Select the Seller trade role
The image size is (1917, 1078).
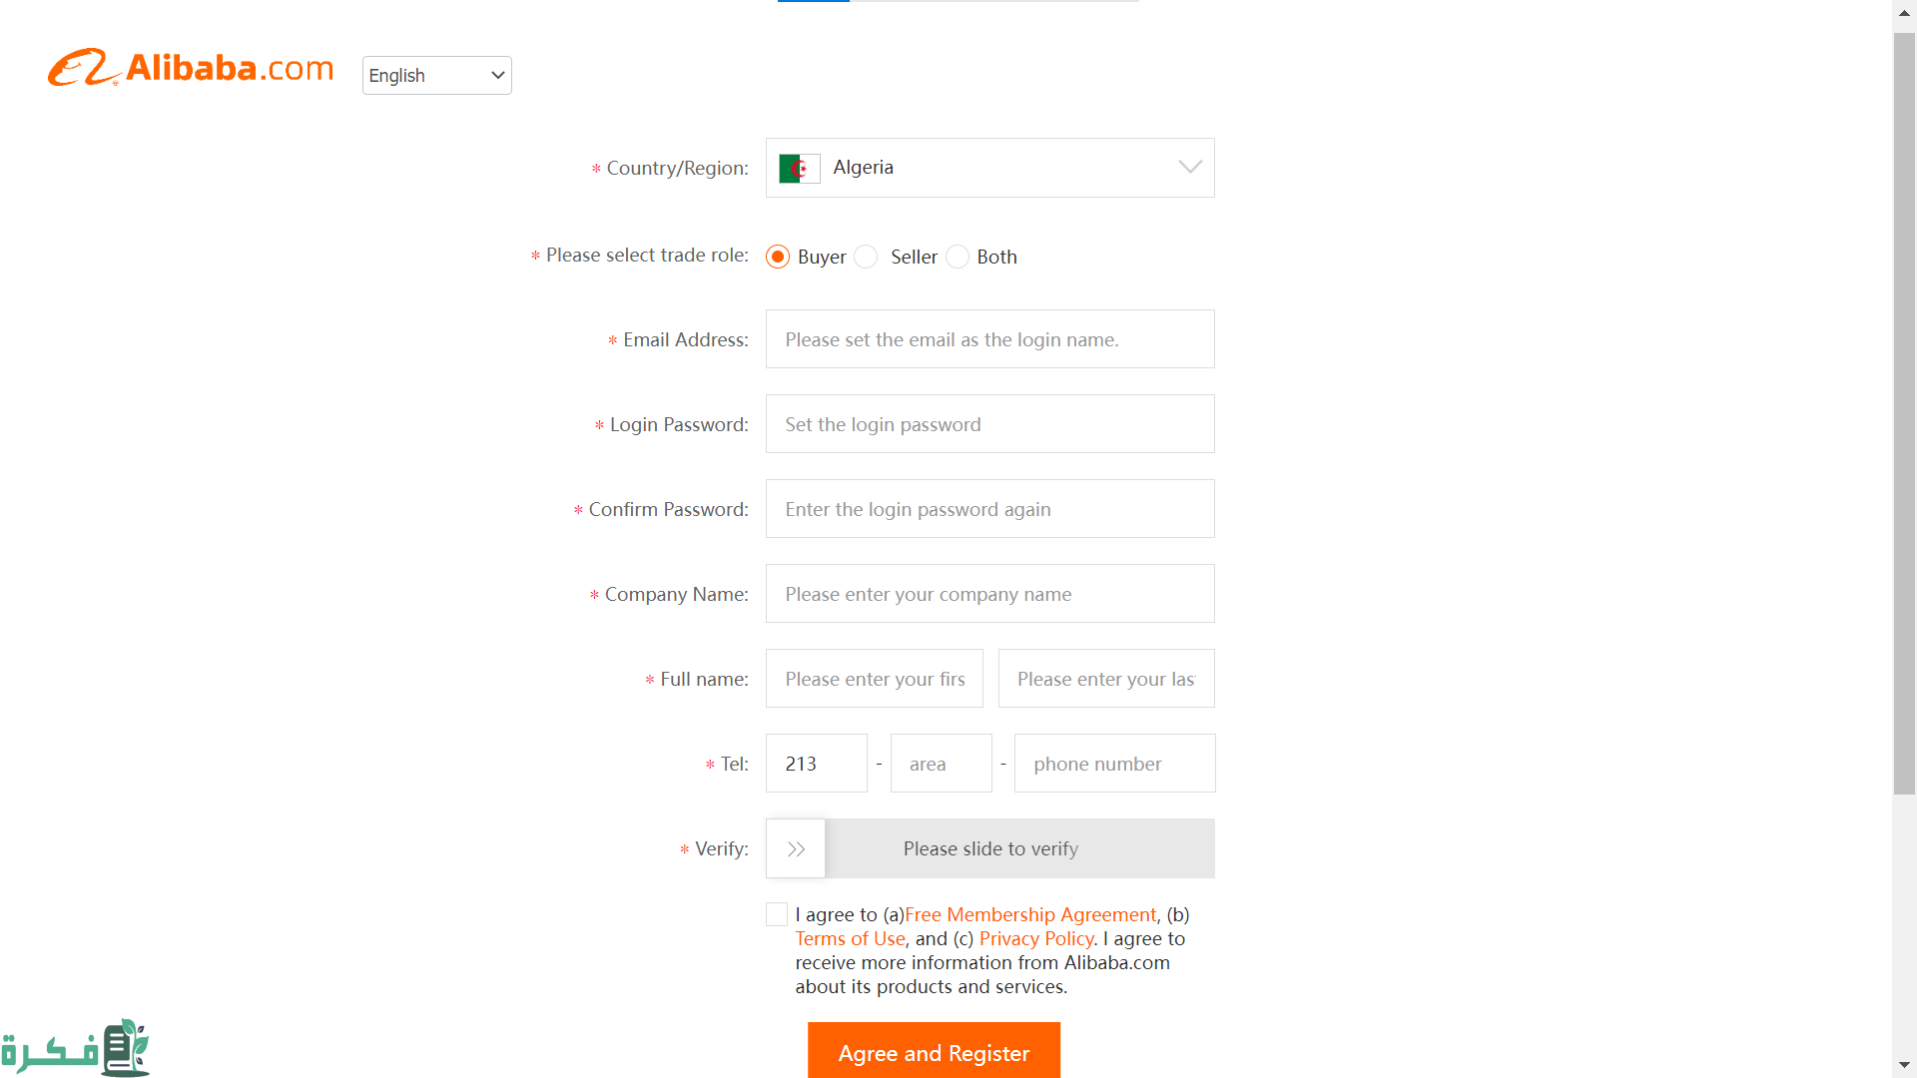[x=867, y=257]
